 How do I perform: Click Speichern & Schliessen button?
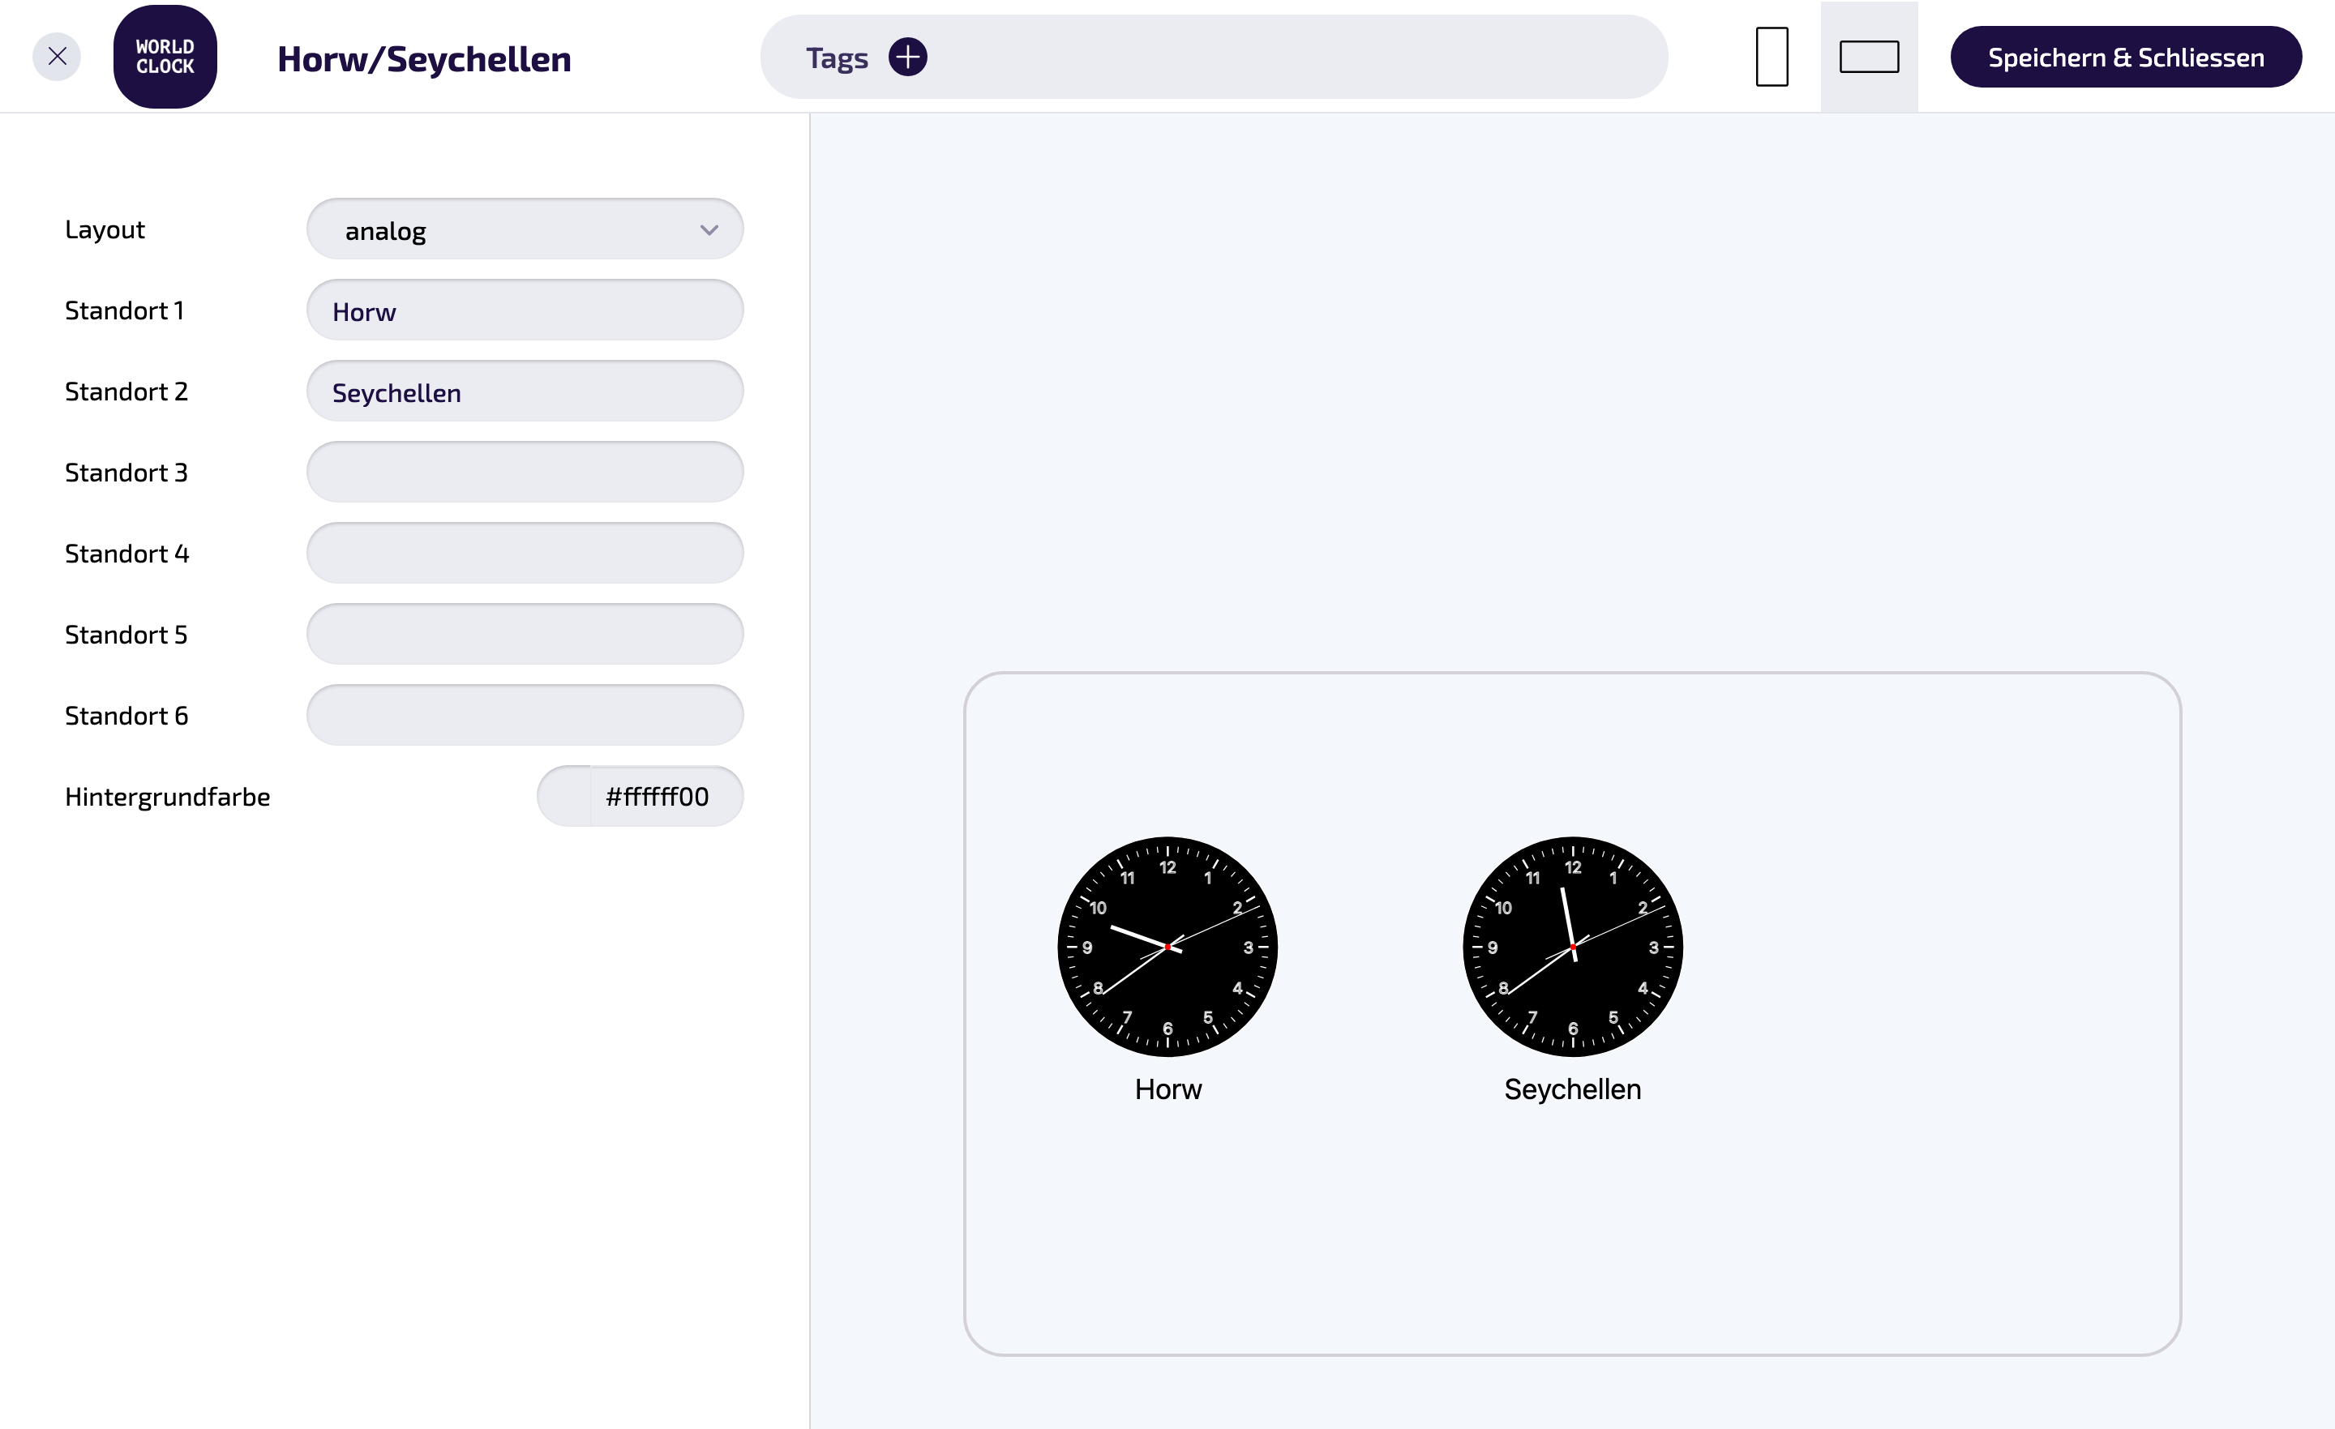(2126, 57)
